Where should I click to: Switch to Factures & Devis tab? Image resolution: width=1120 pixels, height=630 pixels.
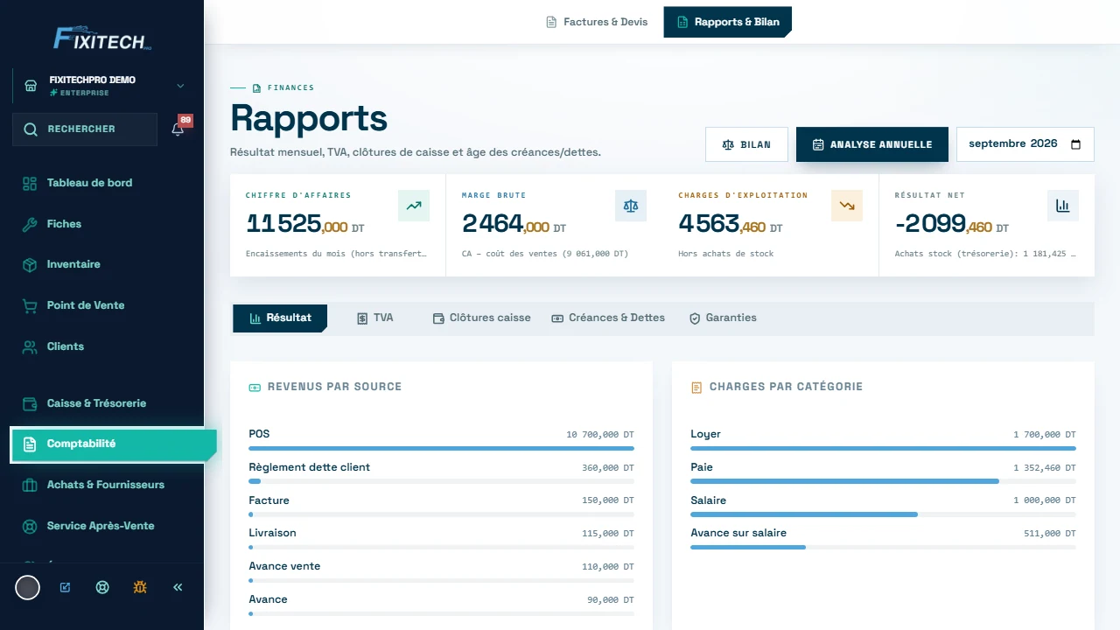[x=597, y=22]
